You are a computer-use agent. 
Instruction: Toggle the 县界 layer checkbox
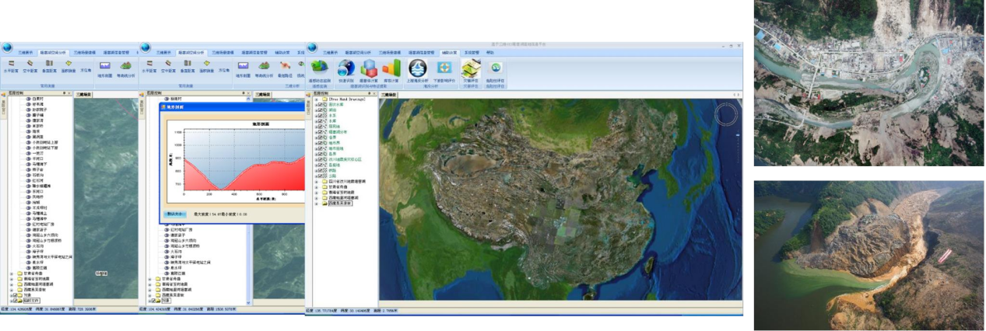pos(320,154)
